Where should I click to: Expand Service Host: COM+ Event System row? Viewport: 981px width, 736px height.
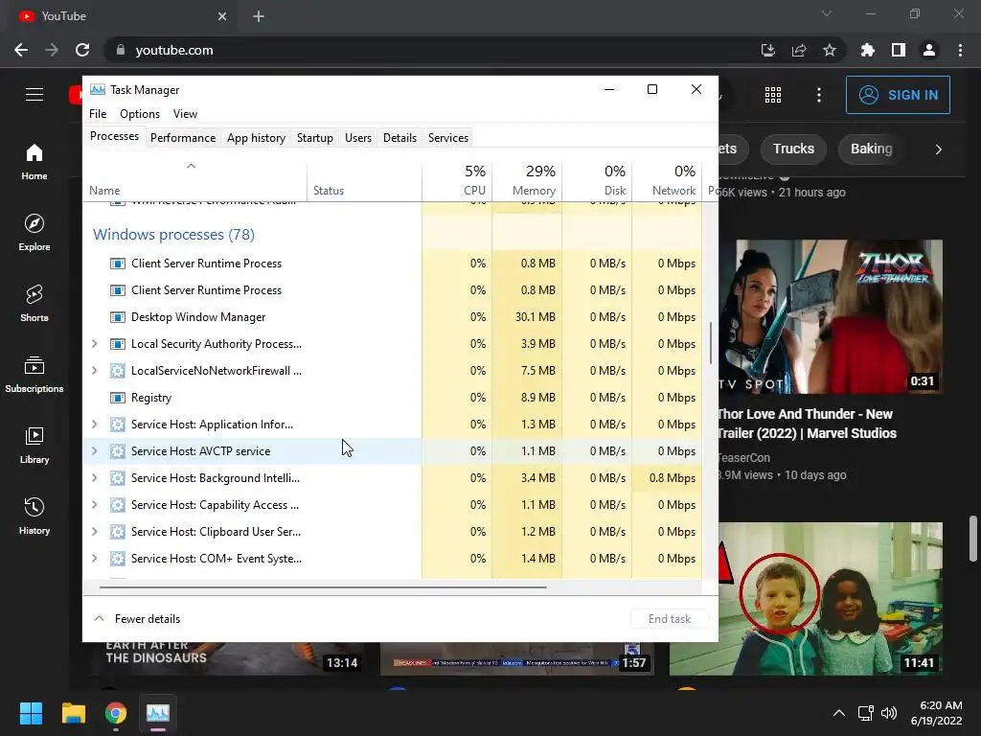[95, 559]
